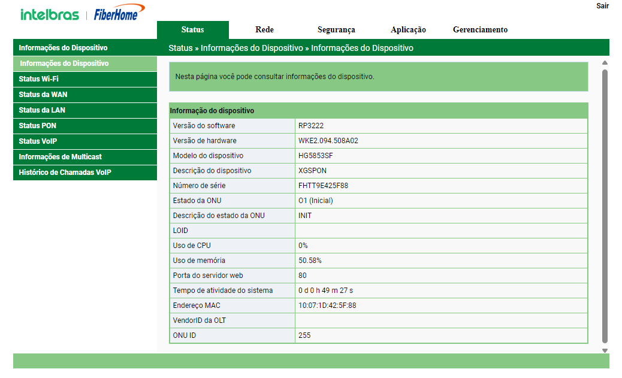The height and width of the screenshot is (378, 622).
Task: Open the Segurança tab
Action: [336, 30]
